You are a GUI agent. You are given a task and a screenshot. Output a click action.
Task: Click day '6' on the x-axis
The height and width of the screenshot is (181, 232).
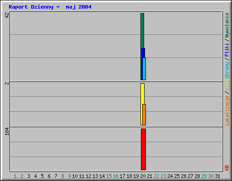[x=49, y=176]
